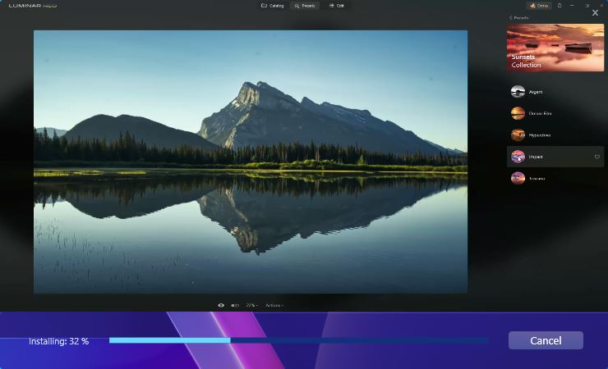Click the preset thumbnail below Impact
The height and width of the screenshot is (369, 608).
point(518,178)
